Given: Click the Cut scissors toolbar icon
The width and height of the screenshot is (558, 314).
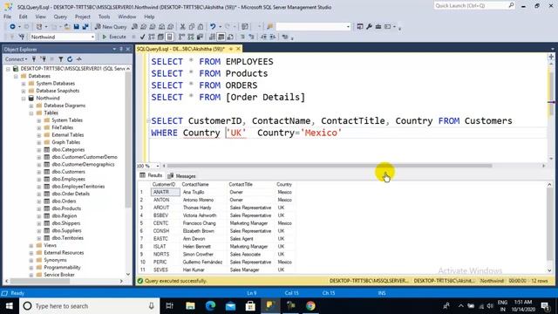Looking at the screenshot, I should pyautogui.click(x=182, y=27).
